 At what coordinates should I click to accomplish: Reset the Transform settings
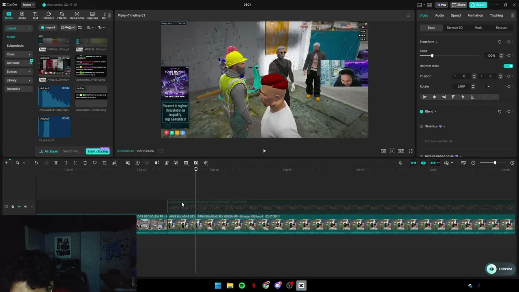click(499, 42)
